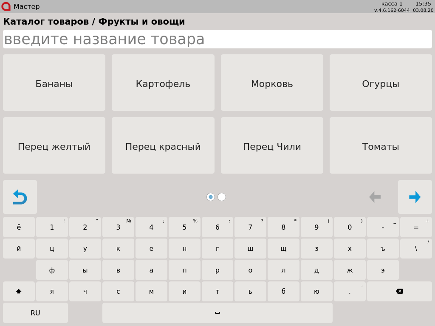Select the Томаты product tile
The image size is (435, 326).
(381, 146)
